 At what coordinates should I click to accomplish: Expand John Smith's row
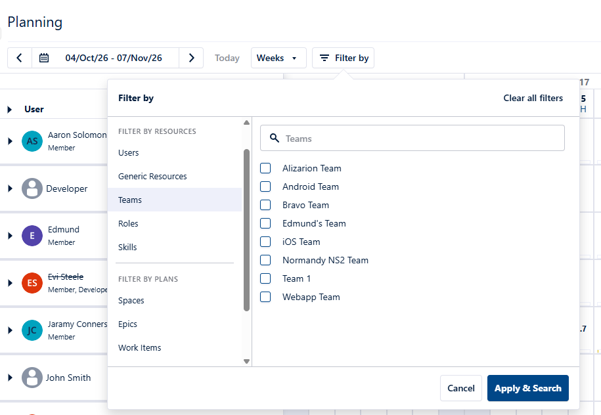pyautogui.click(x=10, y=378)
